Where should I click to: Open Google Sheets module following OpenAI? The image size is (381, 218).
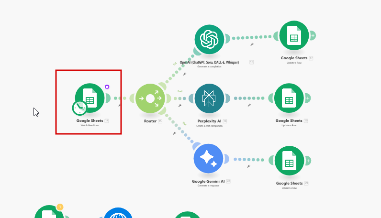point(294,35)
